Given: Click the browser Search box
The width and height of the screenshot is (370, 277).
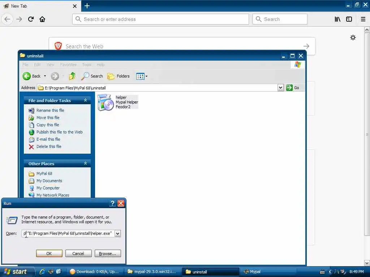Looking at the screenshot, I should (x=280, y=19).
